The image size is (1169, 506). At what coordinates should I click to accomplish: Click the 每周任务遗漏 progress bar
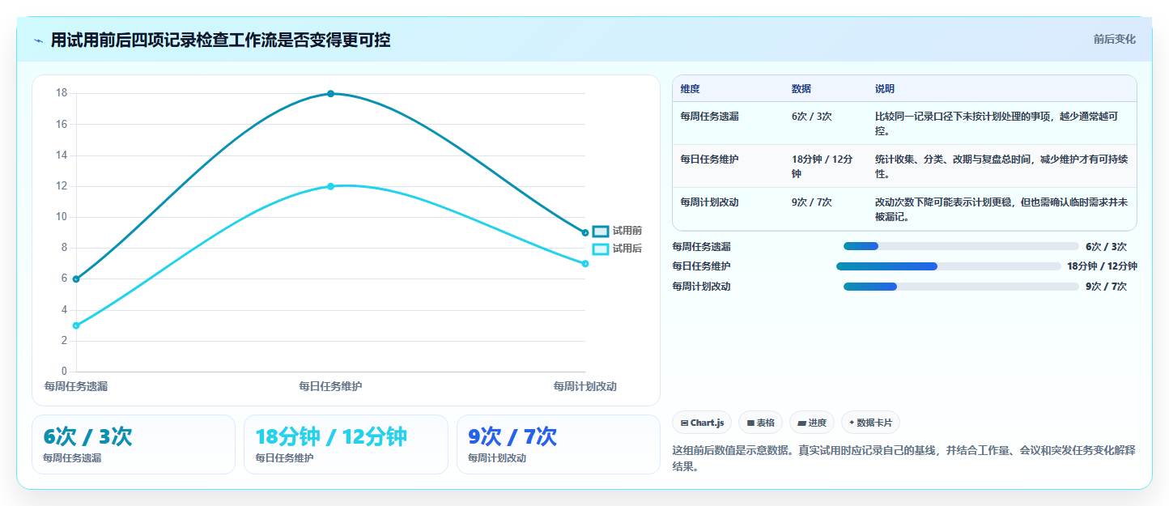coord(961,246)
